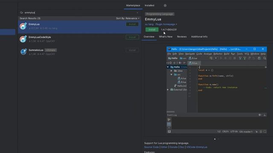Open the Additional Info tab

(199, 37)
